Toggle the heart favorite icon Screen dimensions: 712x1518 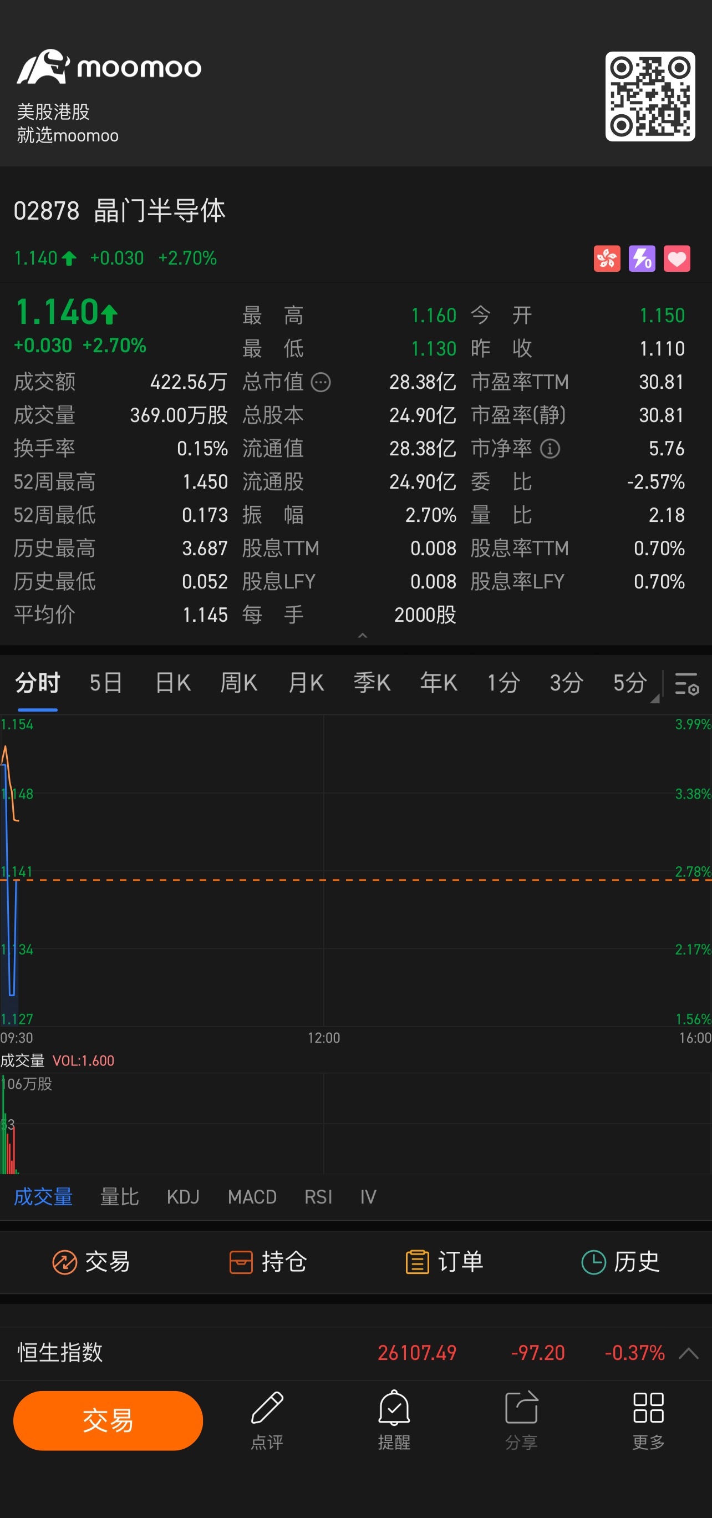pyautogui.click(x=677, y=258)
